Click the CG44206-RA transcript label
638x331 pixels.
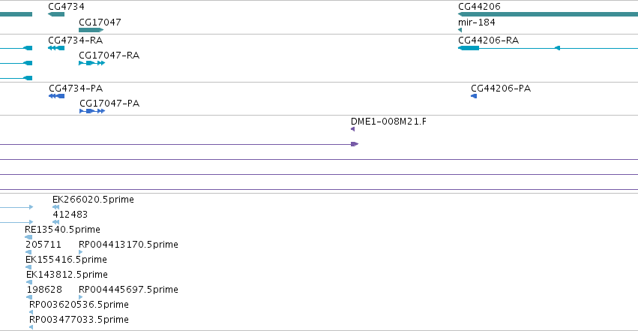point(488,41)
